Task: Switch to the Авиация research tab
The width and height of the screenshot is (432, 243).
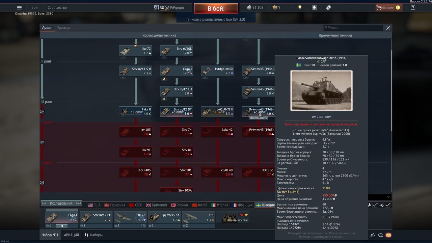Action: (x=64, y=28)
